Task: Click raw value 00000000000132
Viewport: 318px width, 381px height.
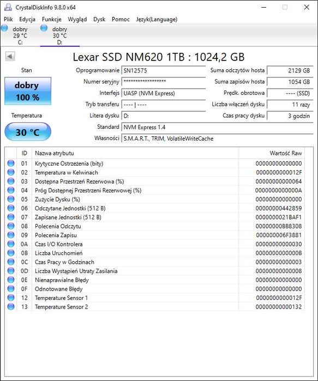Action: pyautogui.click(x=279, y=307)
